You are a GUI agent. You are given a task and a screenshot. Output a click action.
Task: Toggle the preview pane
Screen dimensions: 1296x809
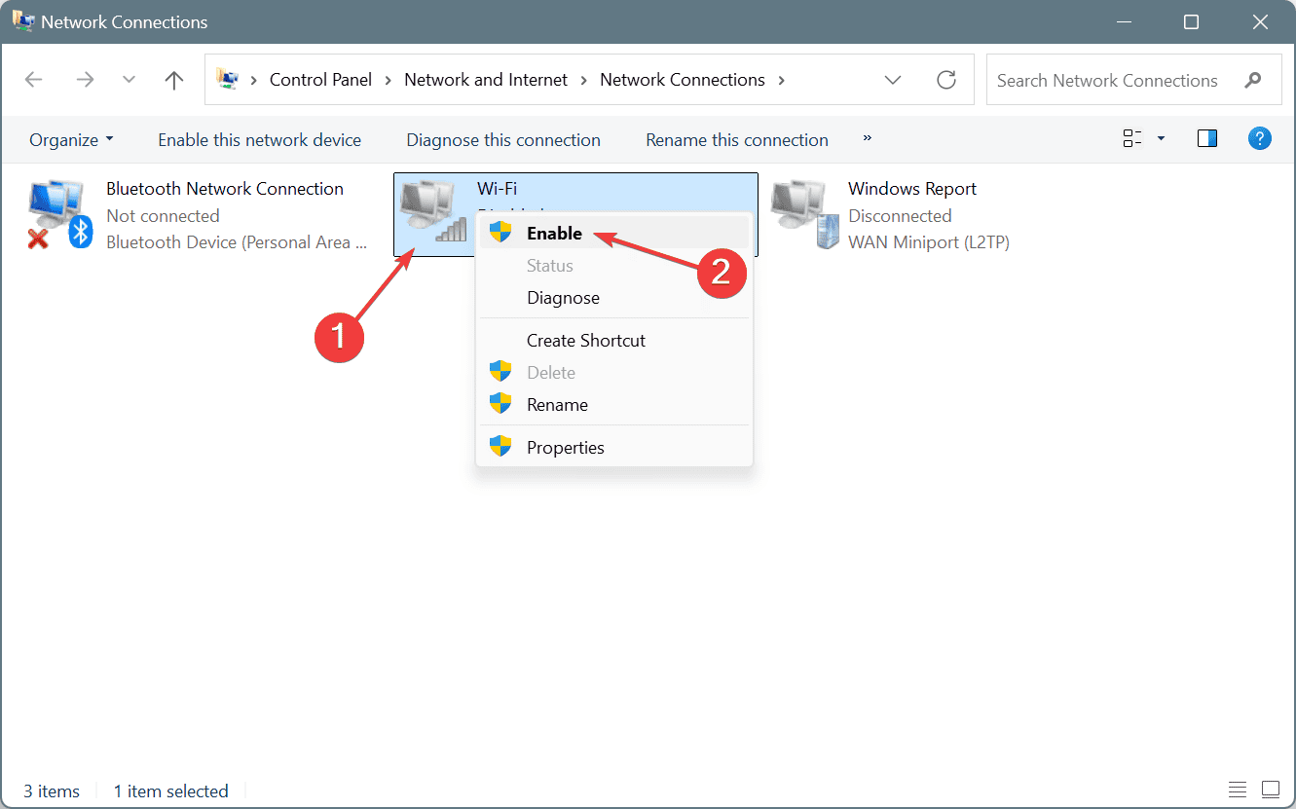point(1207,139)
